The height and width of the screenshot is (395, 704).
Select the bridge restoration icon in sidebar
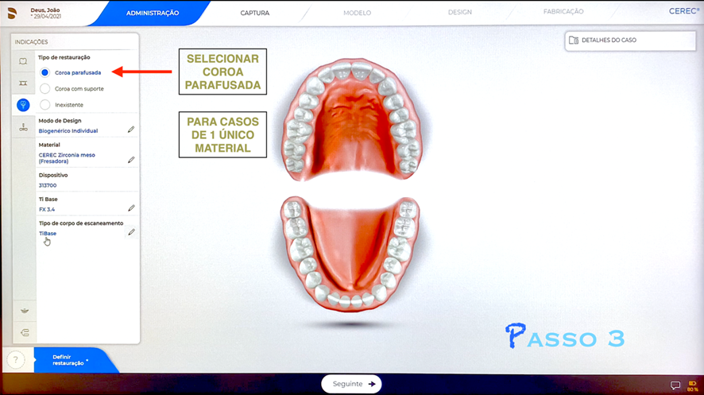(24, 83)
